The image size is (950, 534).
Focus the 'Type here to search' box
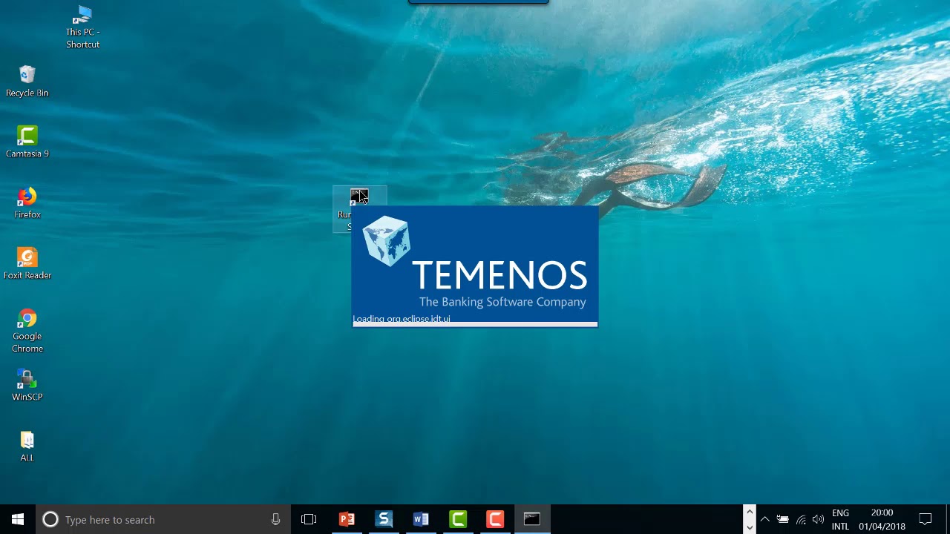[163, 519]
